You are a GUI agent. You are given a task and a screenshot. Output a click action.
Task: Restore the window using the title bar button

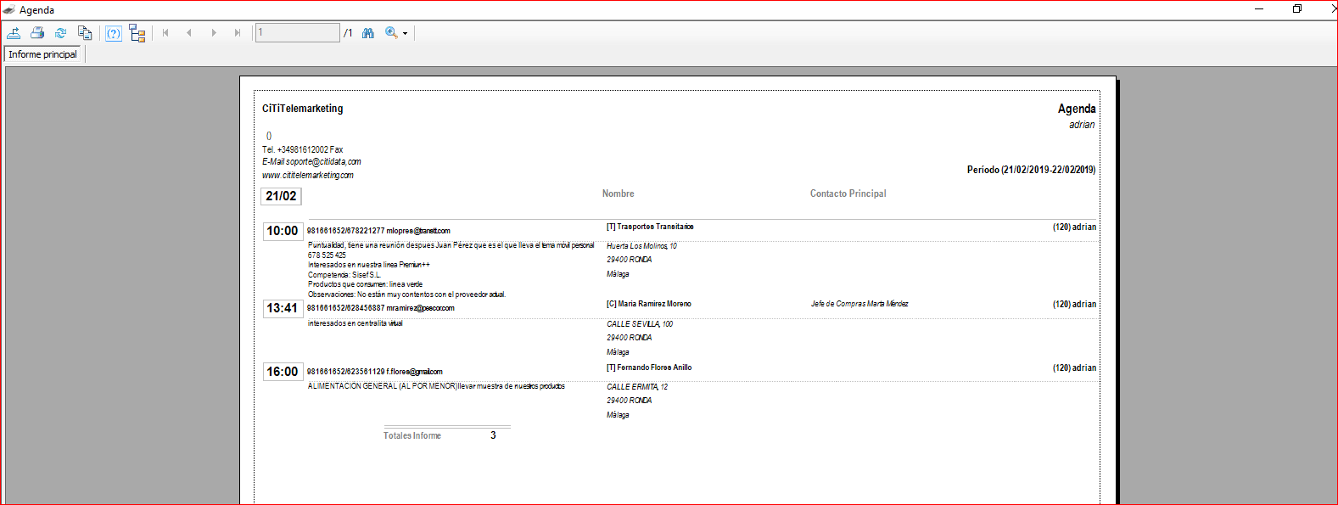tap(1297, 9)
